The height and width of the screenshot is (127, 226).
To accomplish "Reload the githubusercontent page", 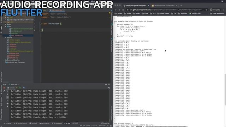I will (123, 10).
